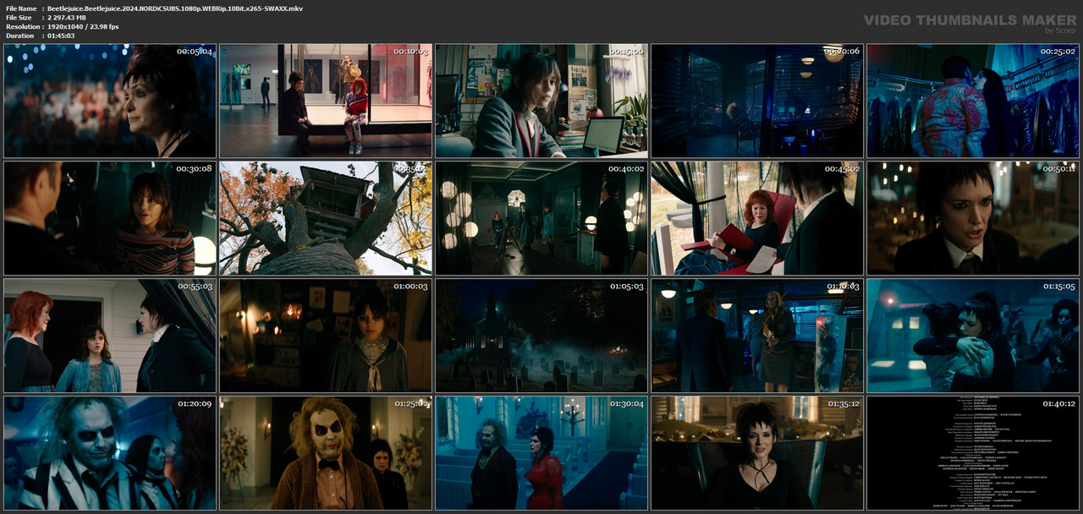The height and width of the screenshot is (514, 1083).
Task: Open the hugging scene thumbnail at 01:15:05
Action: pyautogui.click(x=973, y=336)
